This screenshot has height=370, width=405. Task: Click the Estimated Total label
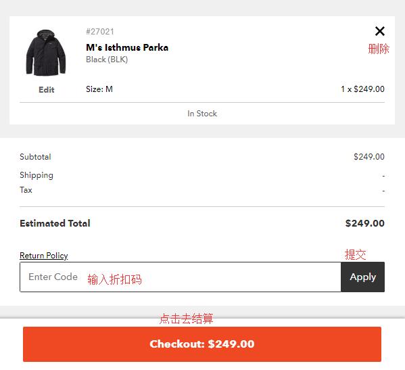click(55, 223)
